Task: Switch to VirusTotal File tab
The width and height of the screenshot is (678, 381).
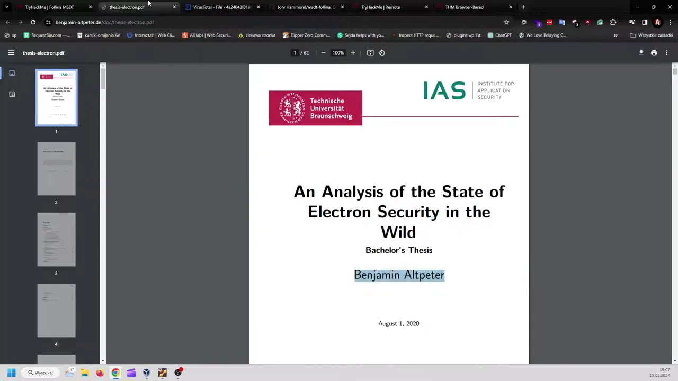Action: [221, 7]
